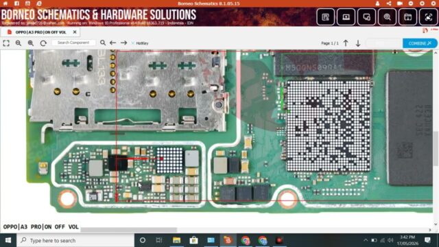
Task: Zoom out of the board view
Action: click(x=19, y=43)
